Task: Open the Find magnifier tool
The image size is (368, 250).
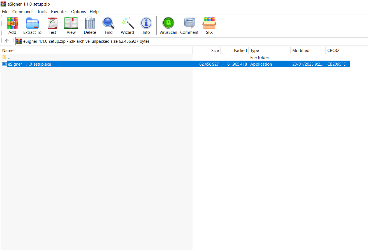Action: pos(108,26)
